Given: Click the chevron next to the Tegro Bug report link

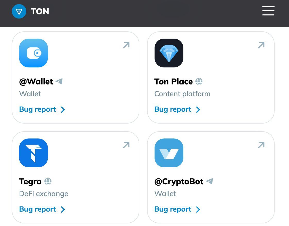Looking at the screenshot, I should (x=63, y=210).
